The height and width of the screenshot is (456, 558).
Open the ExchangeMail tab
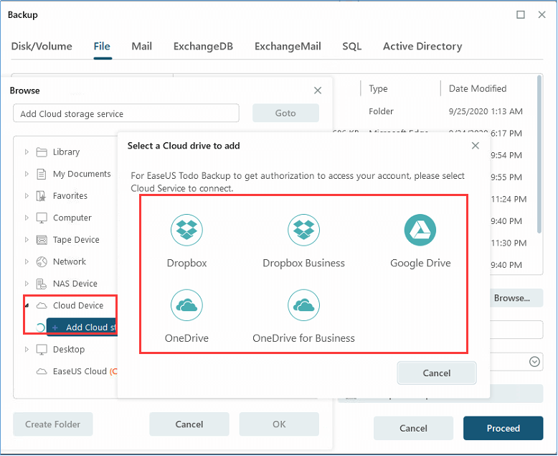pyautogui.click(x=288, y=47)
